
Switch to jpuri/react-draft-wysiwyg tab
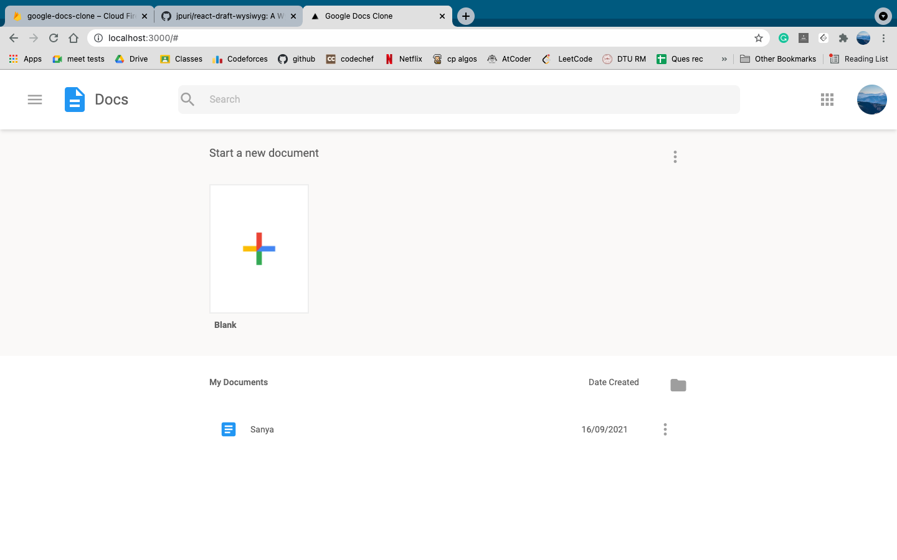[x=228, y=16]
